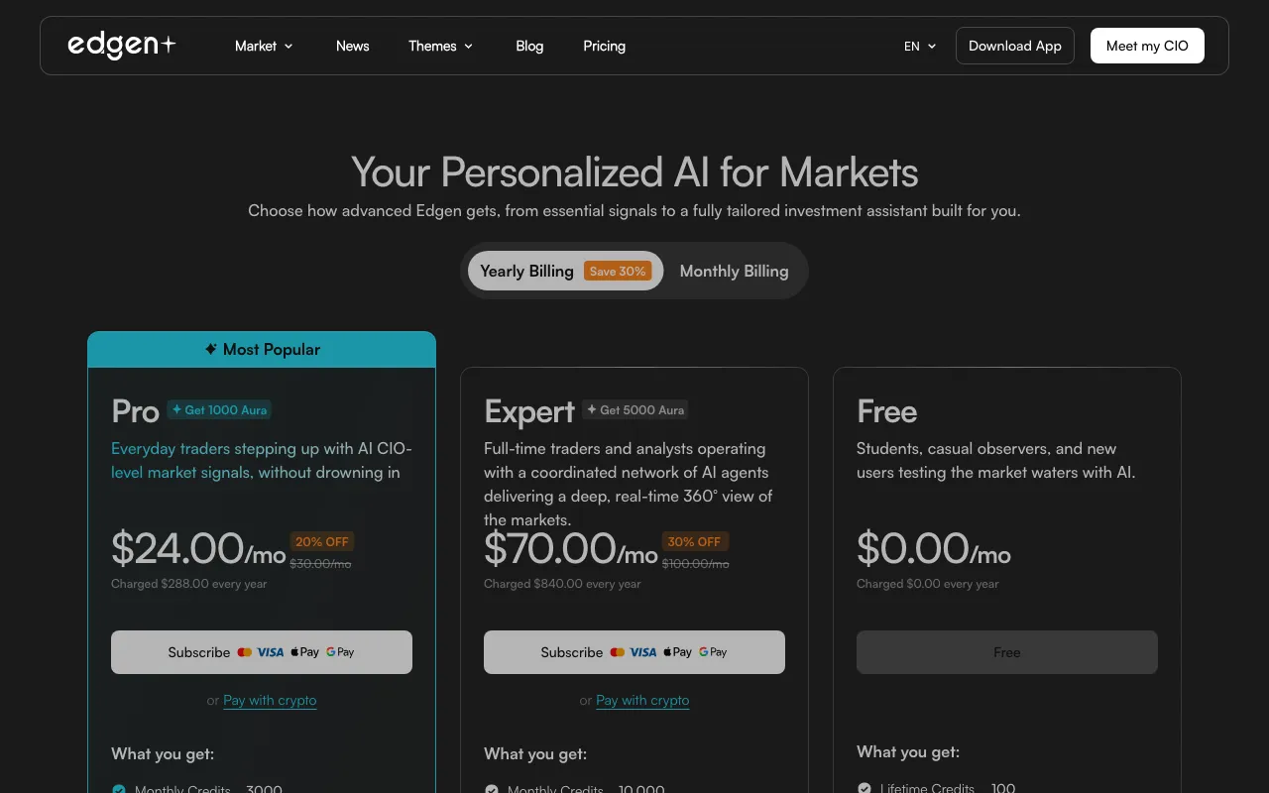Click Apple Pay icon in Expert Subscribe button
Image resolution: width=1269 pixels, height=793 pixels.
[677, 652]
